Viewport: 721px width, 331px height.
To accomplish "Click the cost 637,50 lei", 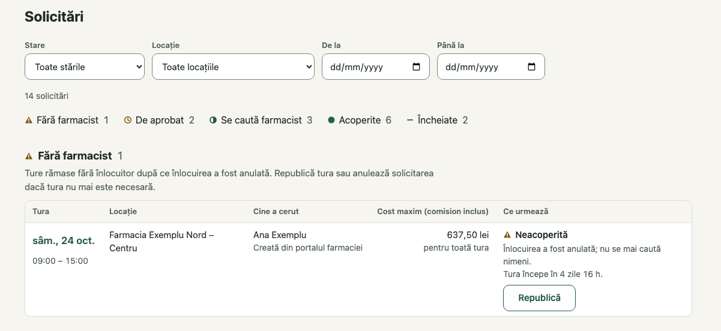I will (x=468, y=235).
